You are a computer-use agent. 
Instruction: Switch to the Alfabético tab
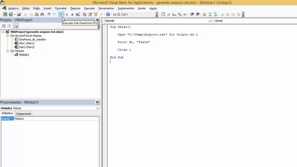(x=7, y=113)
